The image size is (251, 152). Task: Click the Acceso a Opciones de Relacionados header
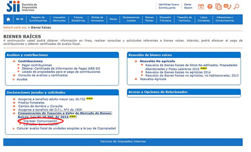coord(184,92)
